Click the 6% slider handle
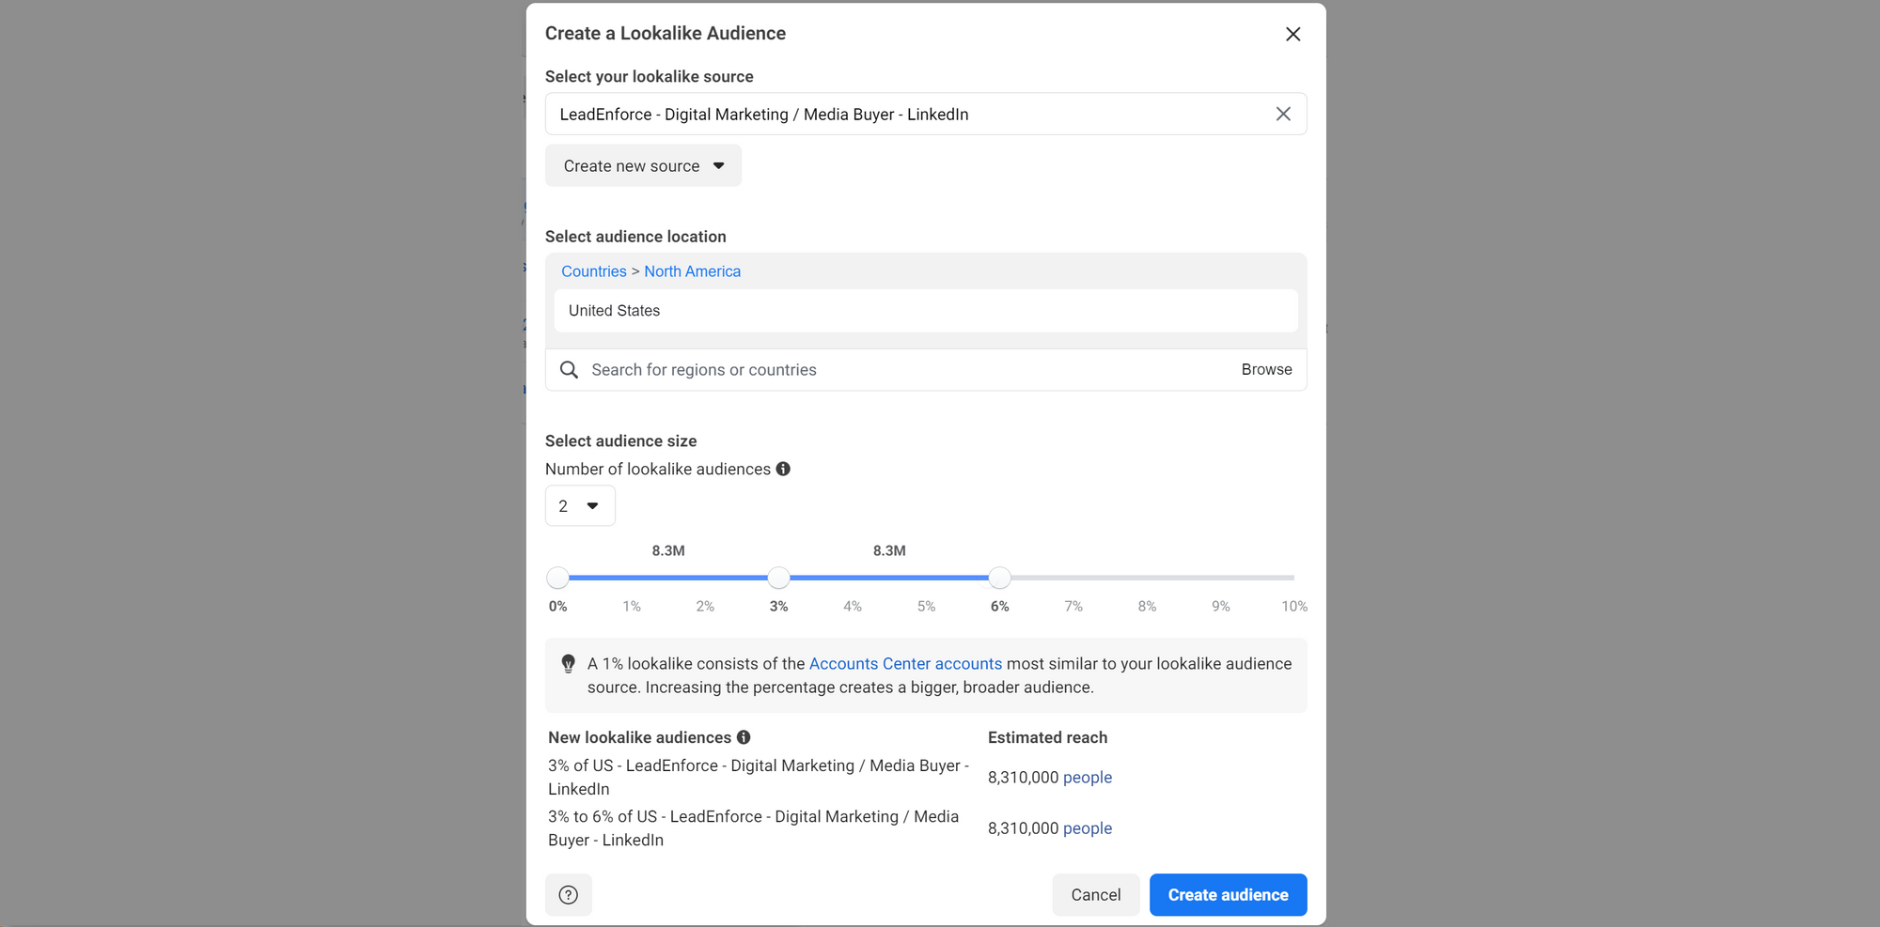 click(999, 578)
